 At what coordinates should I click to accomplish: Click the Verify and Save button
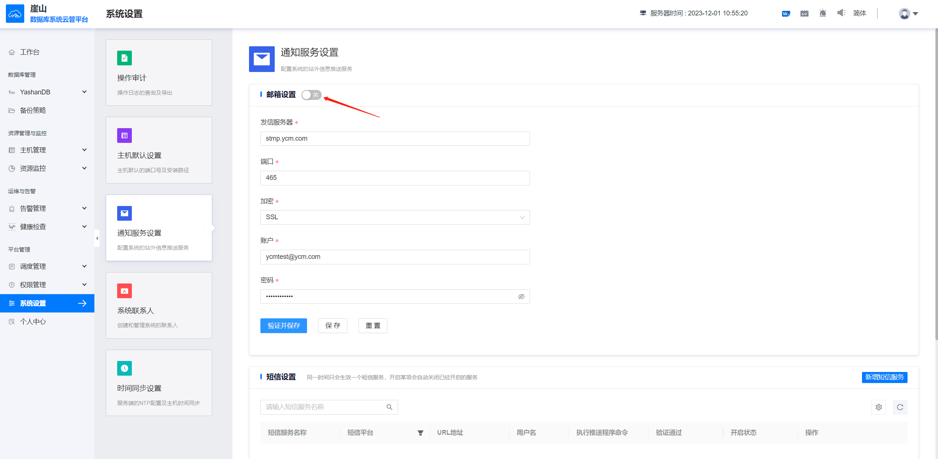click(284, 326)
